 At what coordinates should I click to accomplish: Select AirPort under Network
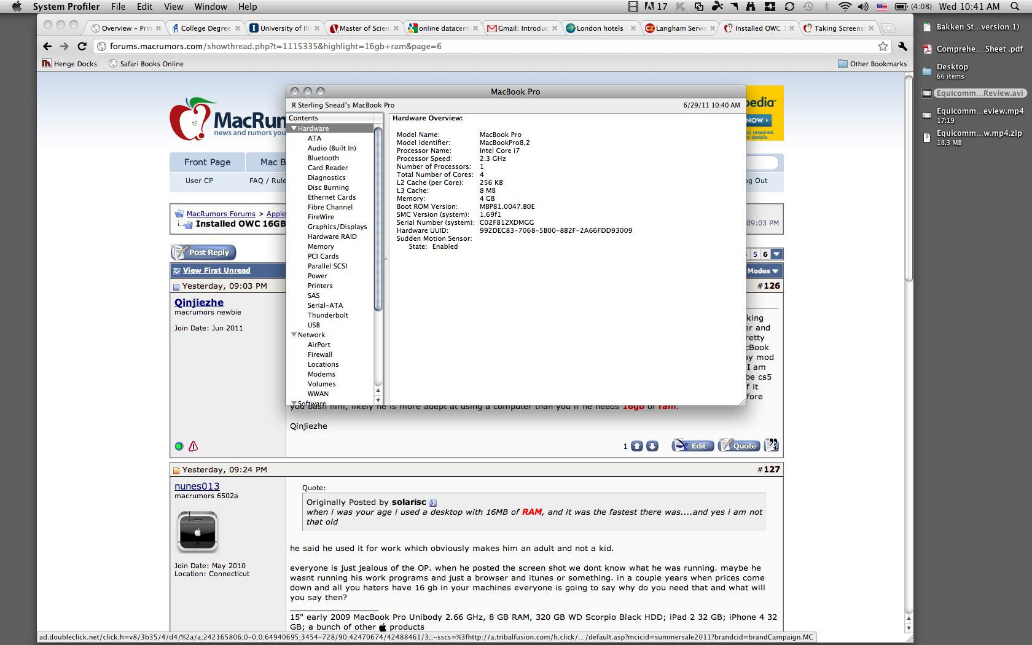click(x=319, y=345)
